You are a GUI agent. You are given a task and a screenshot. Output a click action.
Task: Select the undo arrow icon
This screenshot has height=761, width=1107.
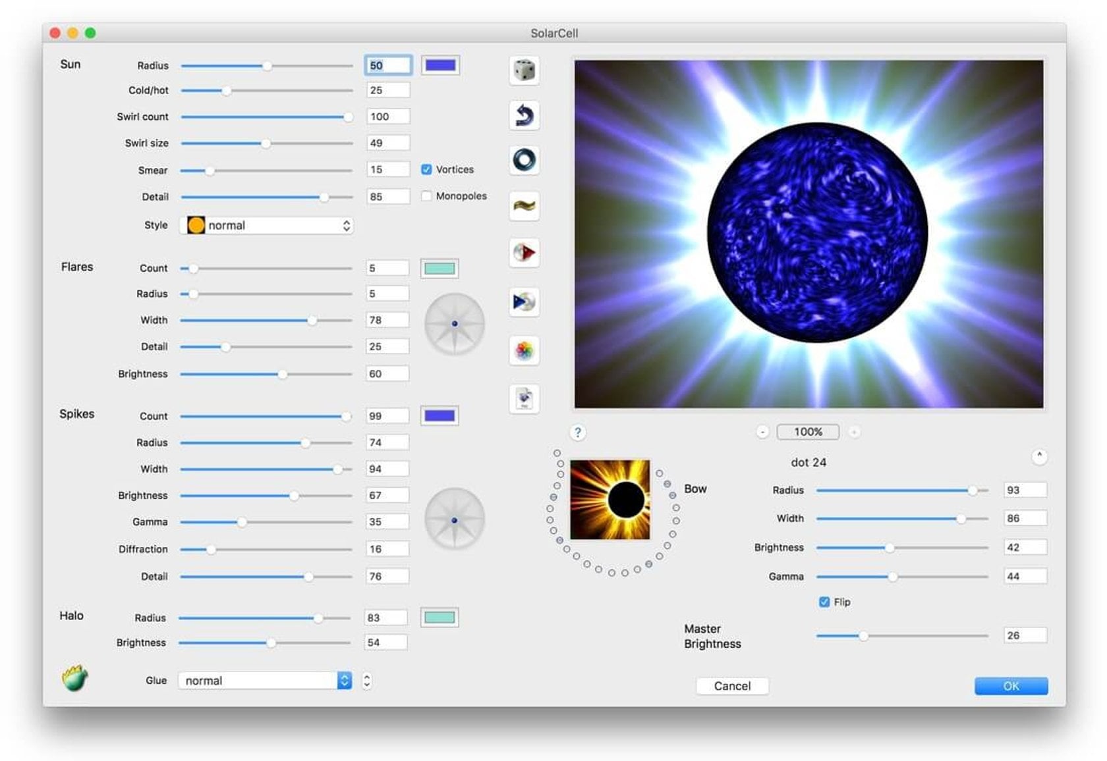524,115
